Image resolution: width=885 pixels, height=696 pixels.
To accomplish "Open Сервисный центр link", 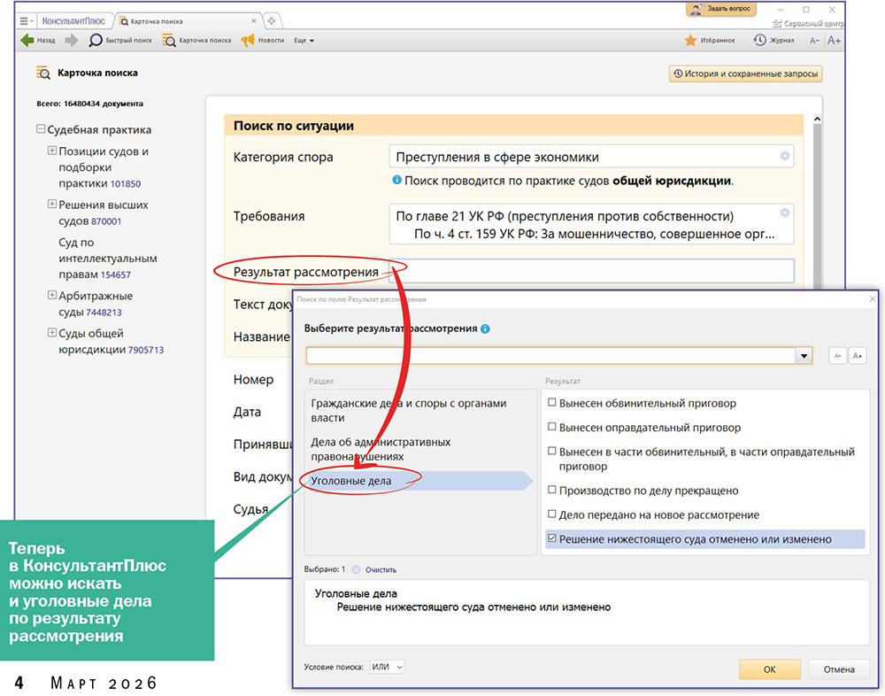I will [808, 24].
